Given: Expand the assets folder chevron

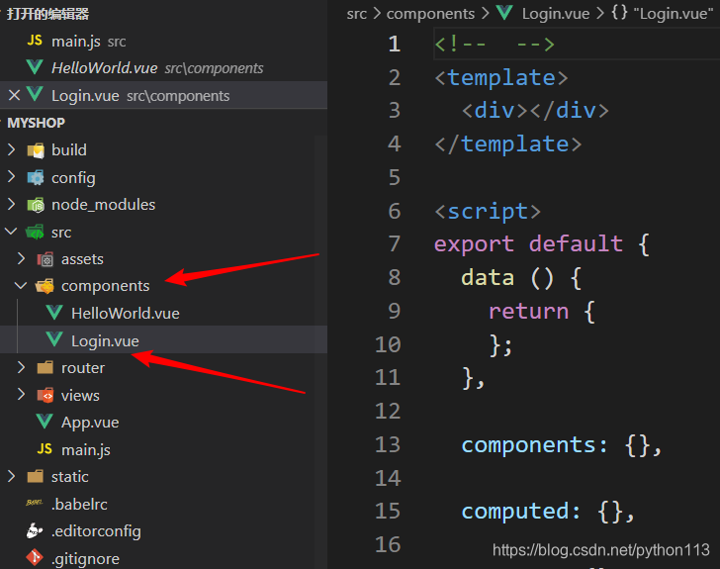Looking at the screenshot, I should point(21,258).
